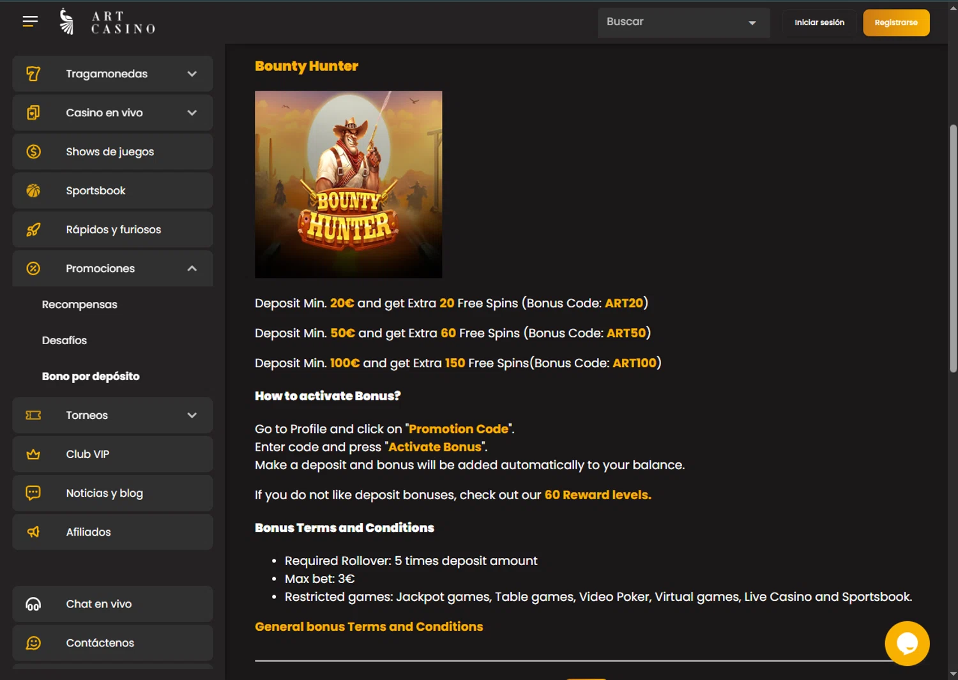Click the Torneos label

pos(87,416)
